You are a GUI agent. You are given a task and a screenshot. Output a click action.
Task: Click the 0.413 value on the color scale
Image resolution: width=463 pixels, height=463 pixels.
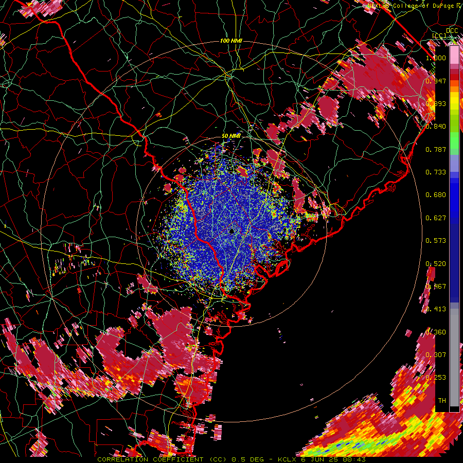[436, 309]
